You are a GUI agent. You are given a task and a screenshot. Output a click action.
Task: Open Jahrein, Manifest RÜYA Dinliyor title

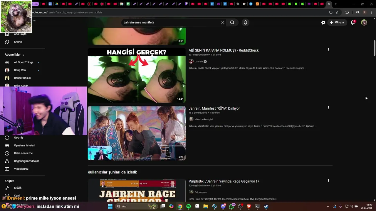[x=214, y=108]
